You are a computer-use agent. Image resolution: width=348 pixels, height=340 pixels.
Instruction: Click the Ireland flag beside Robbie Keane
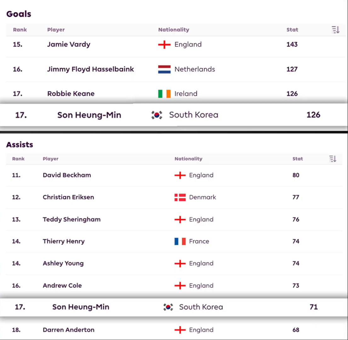click(x=164, y=94)
